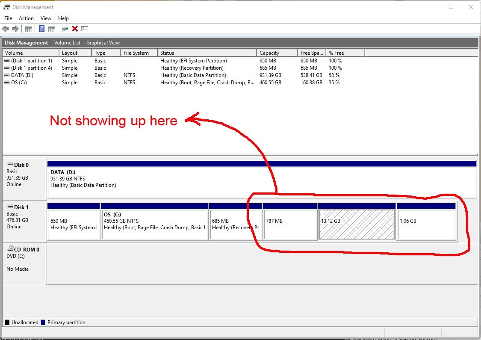Click the CD-ROM 0 DVD (E:) label
Screen dimensions: 481x340
[24, 264]
